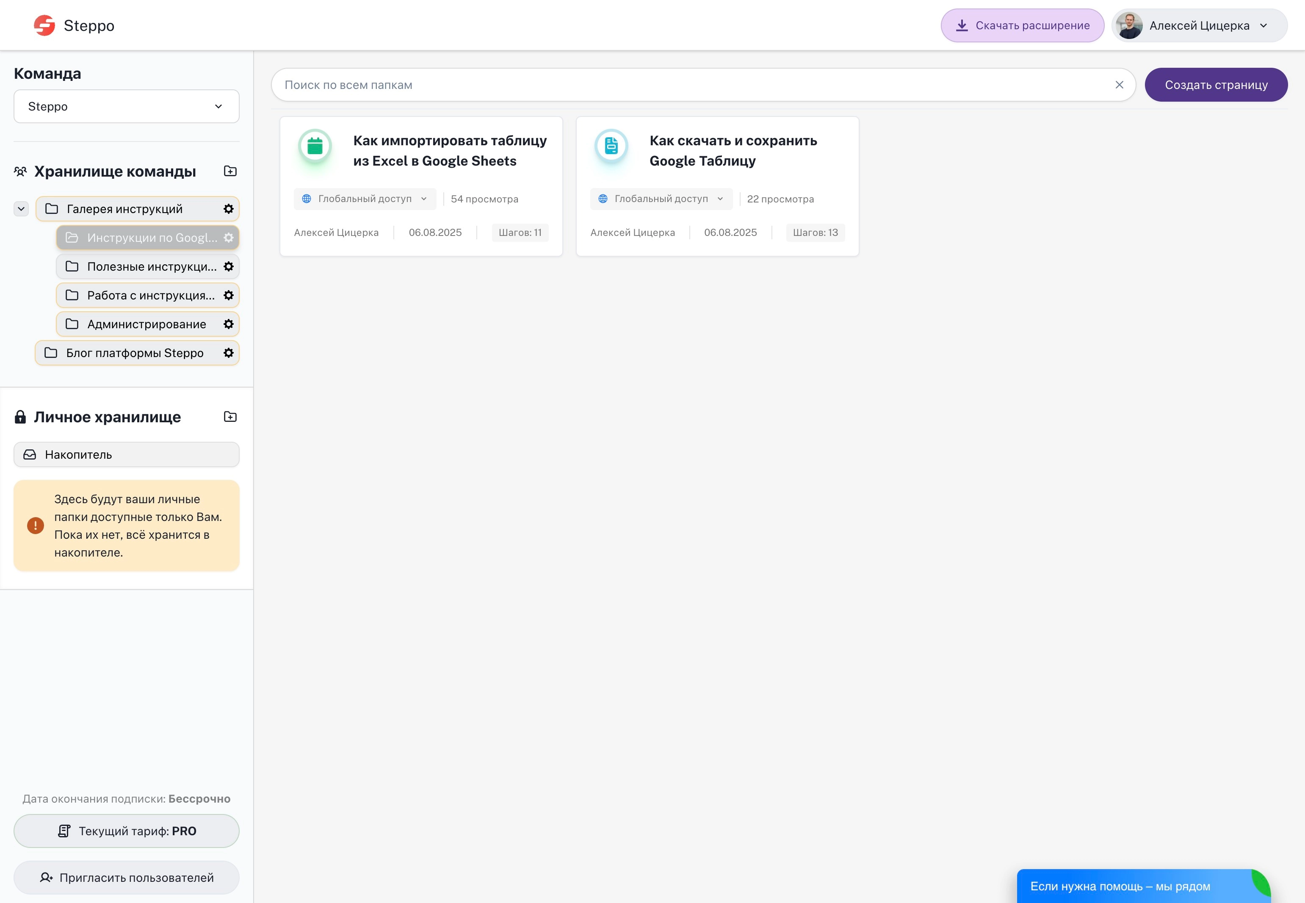1305x903 pixels.
Task: Click the green calendar icon on Excel card
Action: [x=315, y=147]
